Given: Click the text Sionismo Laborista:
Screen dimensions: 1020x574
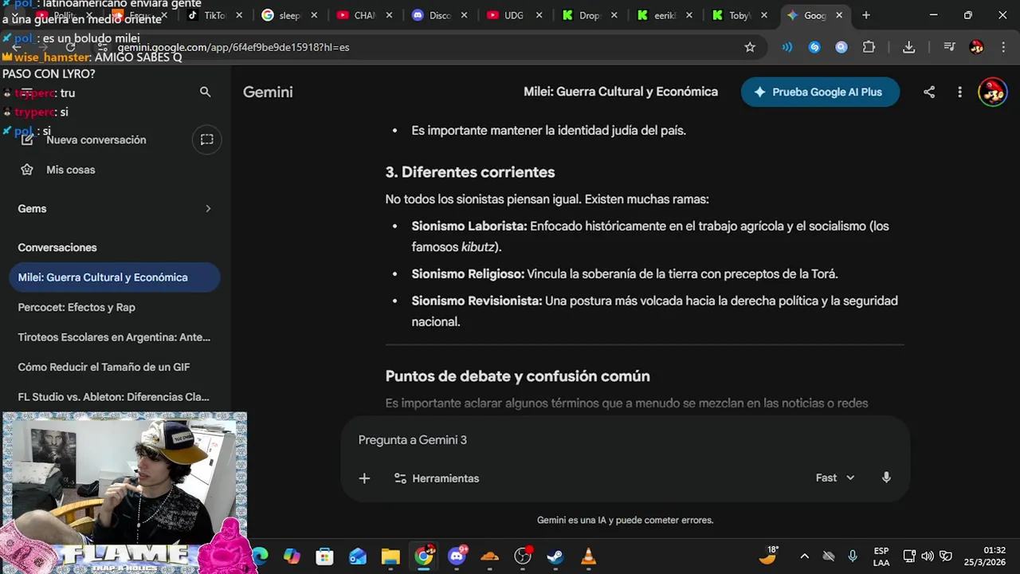Looking at the screenshot, I should point(469,226).
